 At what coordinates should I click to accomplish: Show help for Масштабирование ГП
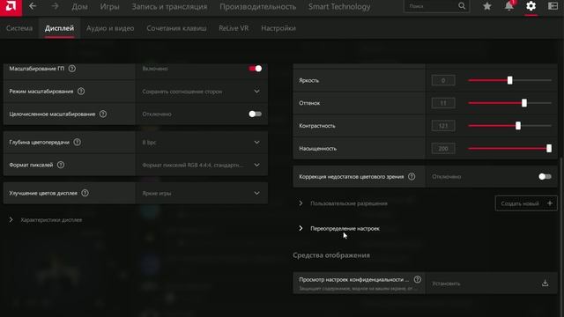(x=72, y=69)
